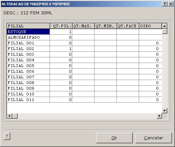The image size is (175, 147).
Task: Click QT.MIN. cell for ESTOQUE row
Action: point(105,32)
